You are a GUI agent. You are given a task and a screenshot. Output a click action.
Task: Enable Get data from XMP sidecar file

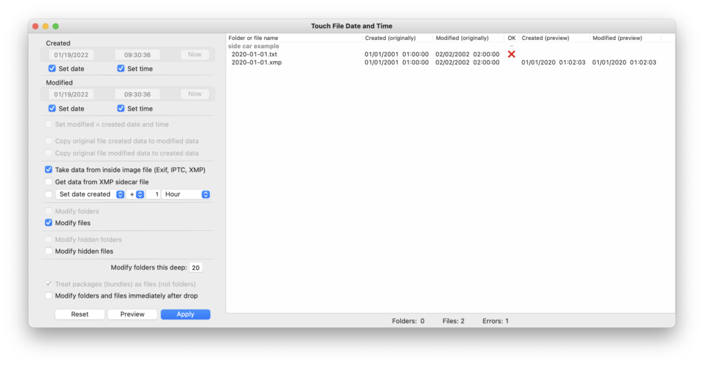click(x=49, y=182)
